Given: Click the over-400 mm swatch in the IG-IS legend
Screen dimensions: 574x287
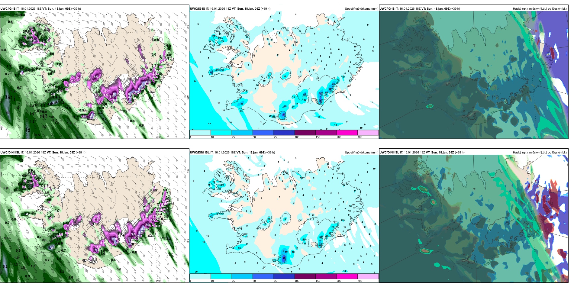Looking at the screenshot, I should tap(368, 133).
